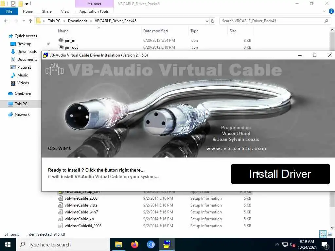Image resolution: width=335 pixels, height=251 pixels.
Task: Open recent locations dropdown arrow
Action: pos(24,21)
